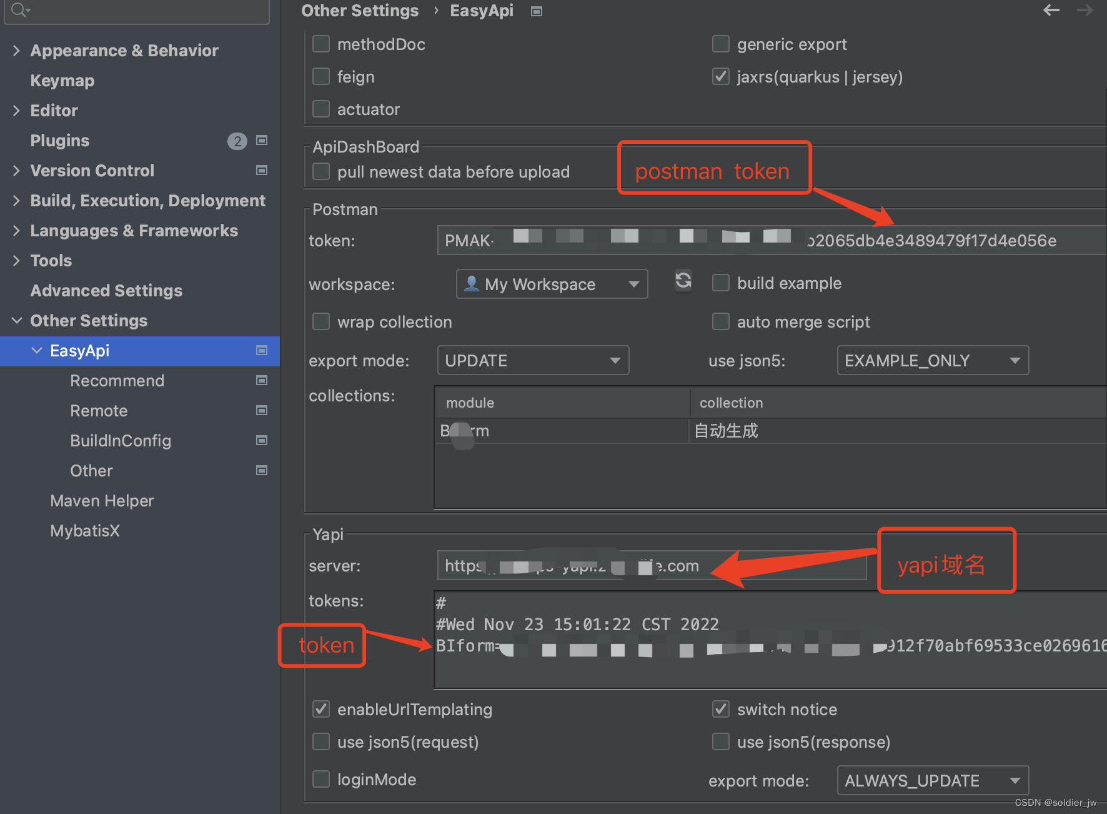Screen dimensions: 1107x814
Task: Open MybatisX settings
Action: point(85,531)
